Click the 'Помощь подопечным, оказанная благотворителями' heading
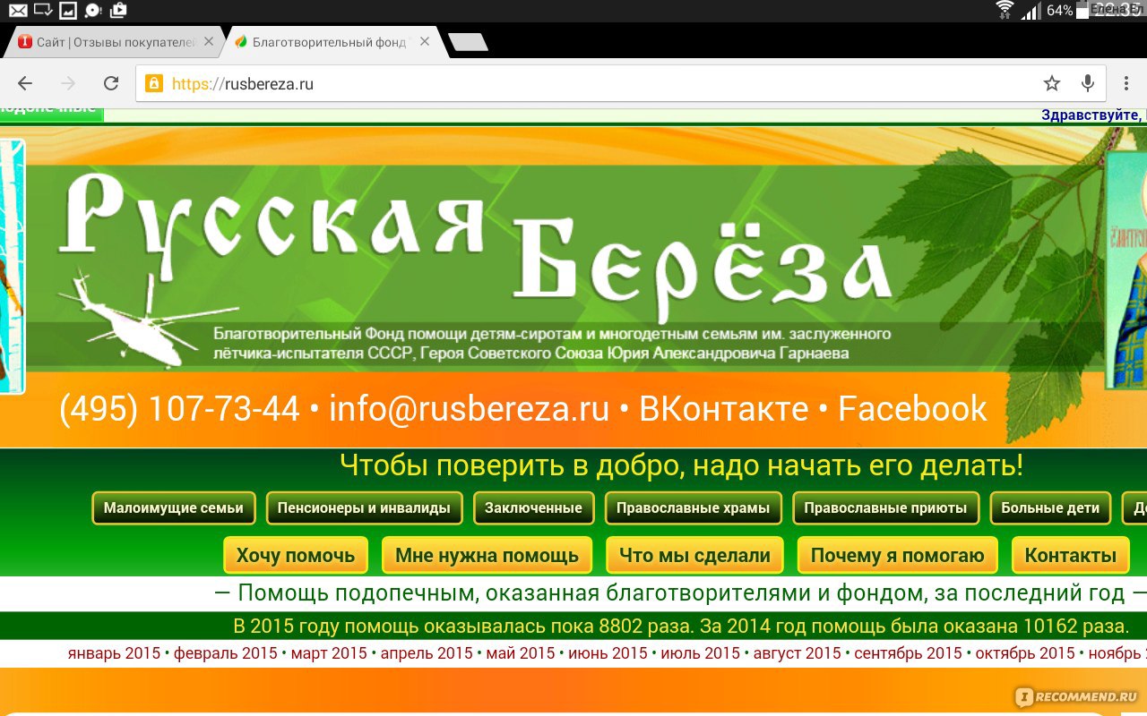 coord(681,592)
